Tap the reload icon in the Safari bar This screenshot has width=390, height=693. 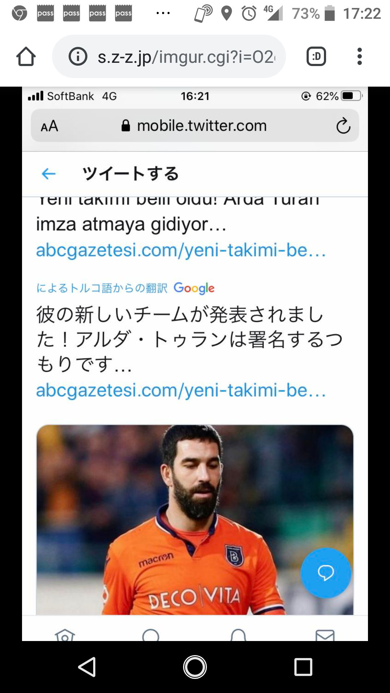pyautogui.click(x=343, y=126)
